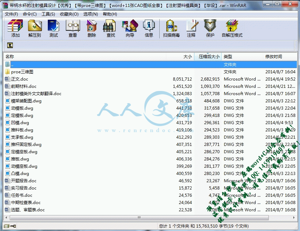Select file 定模板.dwg
Image resolution: width=300 pixels, height=231 pixels.
click(x=22, y=115)
